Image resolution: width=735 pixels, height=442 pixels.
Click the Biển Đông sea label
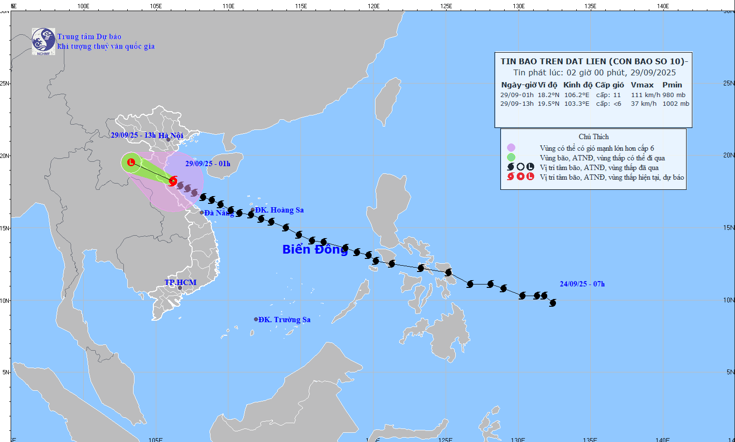point(315,249)
